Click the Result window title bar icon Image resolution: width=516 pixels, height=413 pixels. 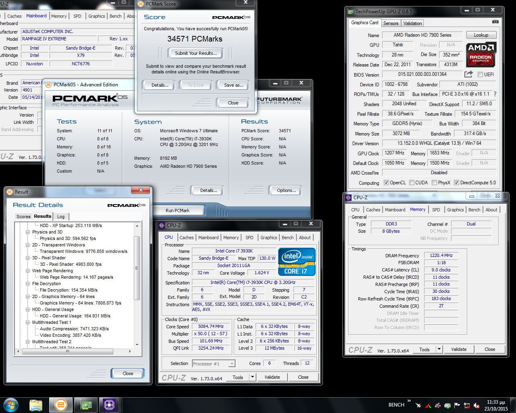(10, 192)
